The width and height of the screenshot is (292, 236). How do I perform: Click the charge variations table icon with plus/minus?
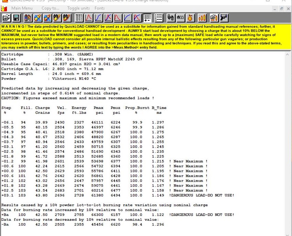[147, 18]
